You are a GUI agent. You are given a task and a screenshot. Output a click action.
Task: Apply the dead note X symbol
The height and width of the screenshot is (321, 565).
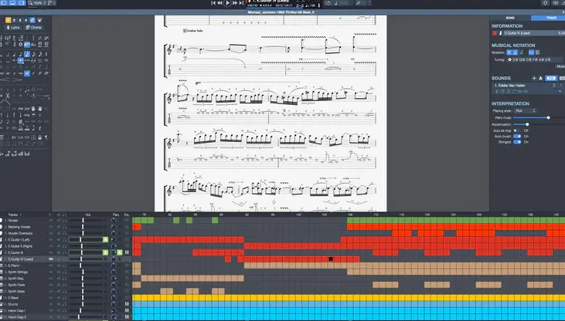tap(8, 96)
